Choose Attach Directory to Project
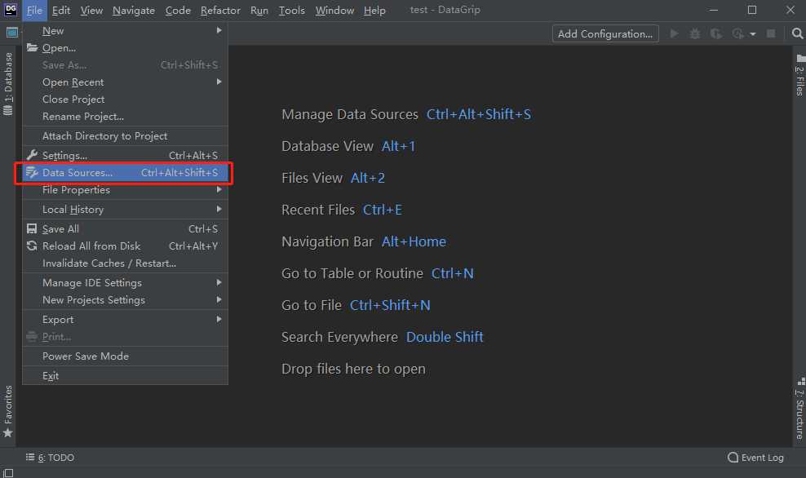This screenshot has width=806, height=478. (125, 136)
